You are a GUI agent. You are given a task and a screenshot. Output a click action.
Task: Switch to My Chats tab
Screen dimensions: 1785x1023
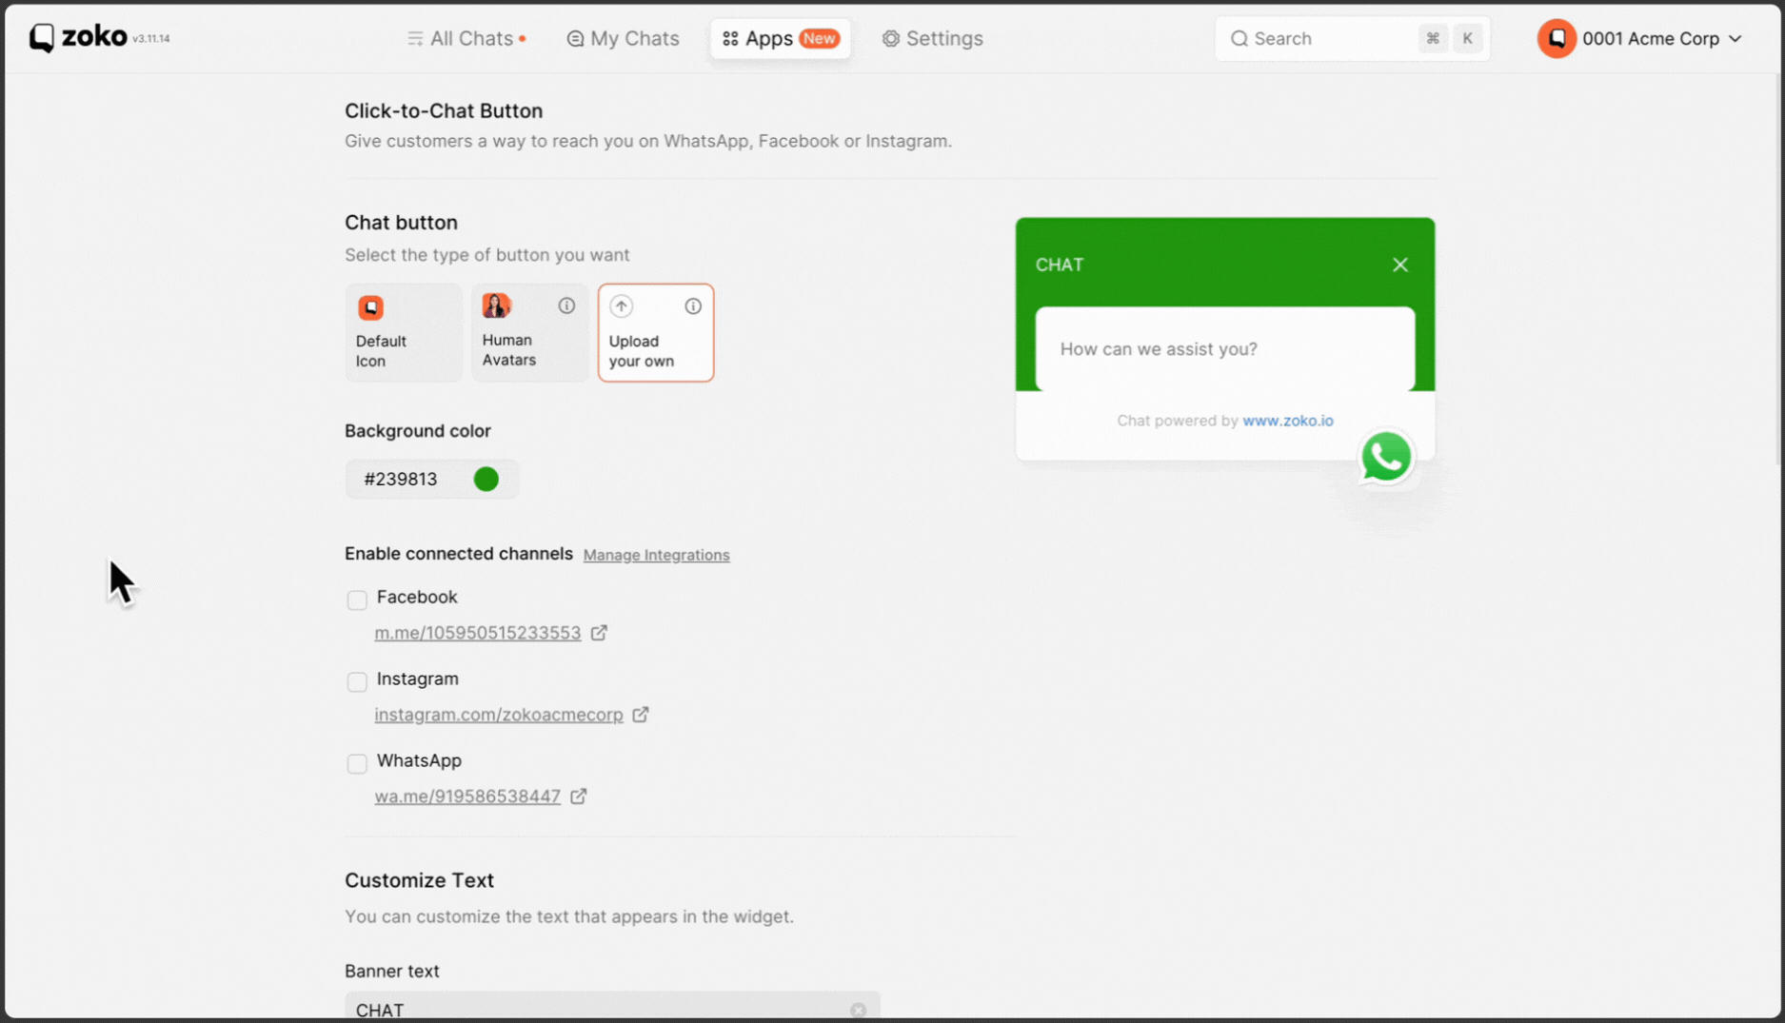point(623,38)
